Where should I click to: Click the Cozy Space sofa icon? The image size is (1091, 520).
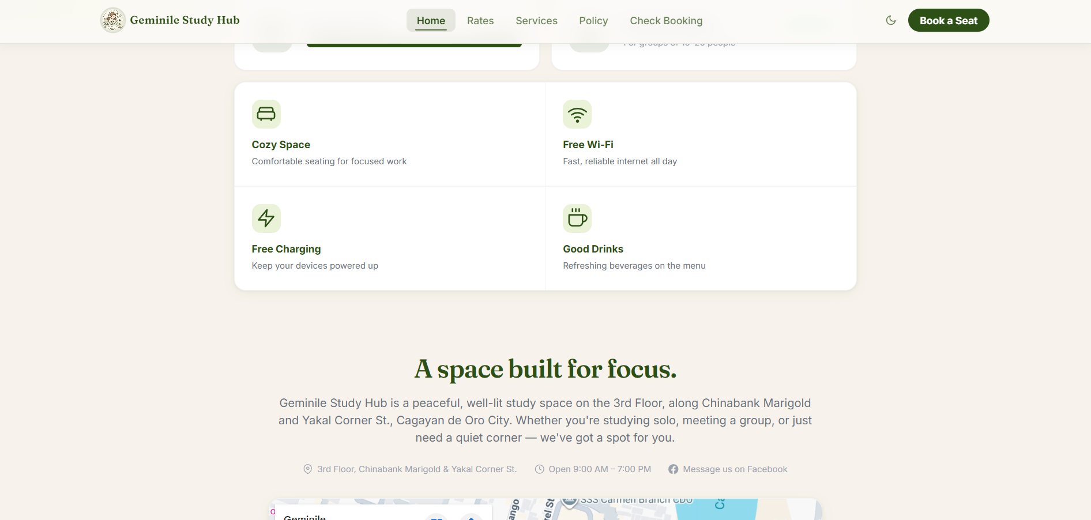coord(266,114)
